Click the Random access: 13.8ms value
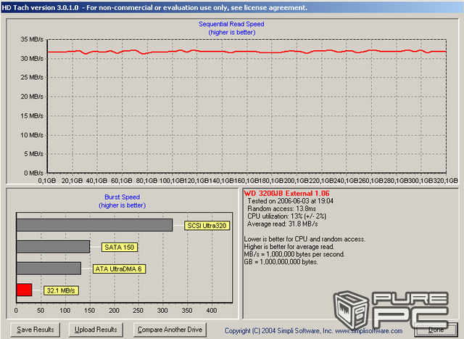 pos(281,208)
